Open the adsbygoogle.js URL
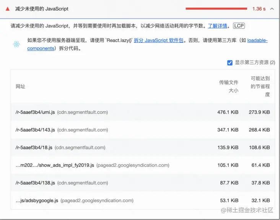The image size is (280, 220). click(x=37, y=200)
